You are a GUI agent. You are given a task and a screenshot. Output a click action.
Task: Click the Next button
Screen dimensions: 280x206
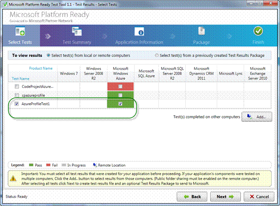[225, 197]
